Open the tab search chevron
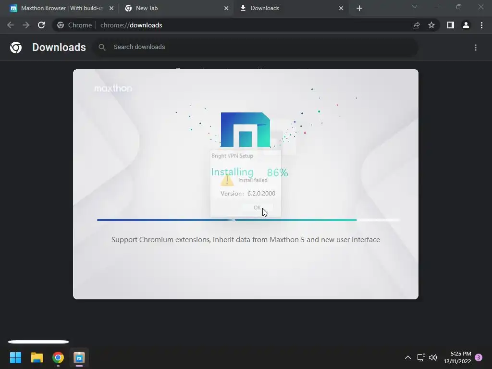This screenshot has width=492, height=369. (x=415, y=7)
